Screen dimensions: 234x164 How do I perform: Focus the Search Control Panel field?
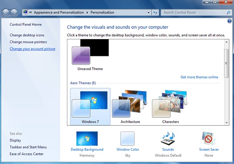click(196, 12)
